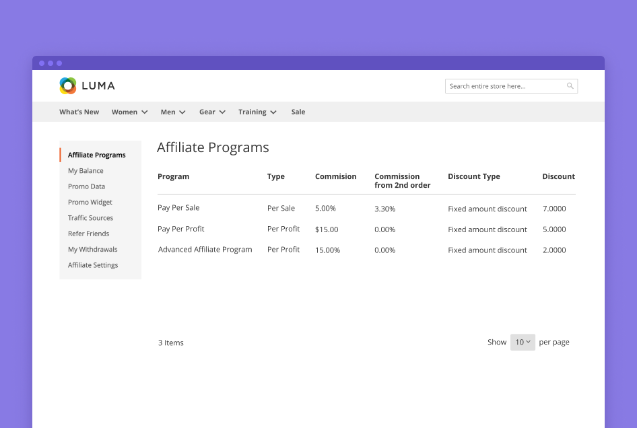637x428 pixels.
Task: Open the Refer Friends page
Action: [88, 234]
